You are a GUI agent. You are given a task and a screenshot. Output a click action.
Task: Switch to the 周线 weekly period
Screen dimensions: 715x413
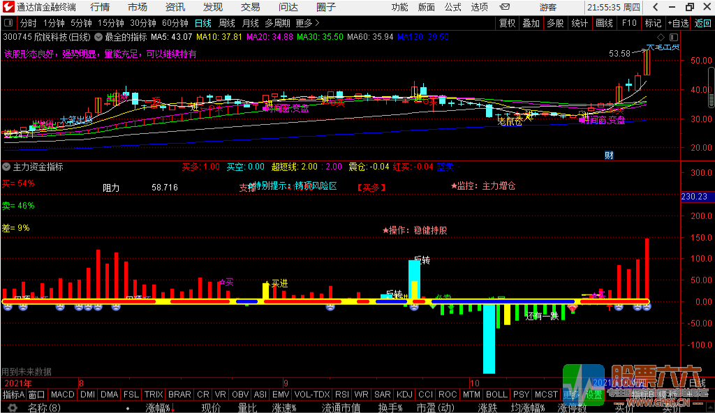227,23
